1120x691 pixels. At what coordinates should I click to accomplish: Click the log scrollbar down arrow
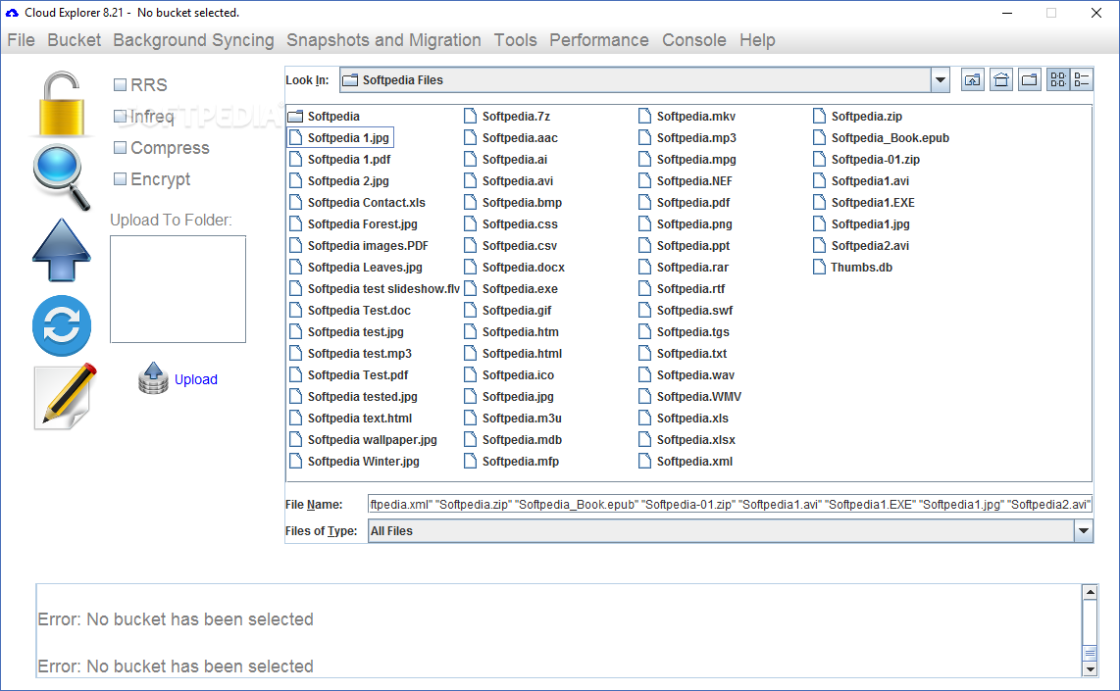(1090, 669)
